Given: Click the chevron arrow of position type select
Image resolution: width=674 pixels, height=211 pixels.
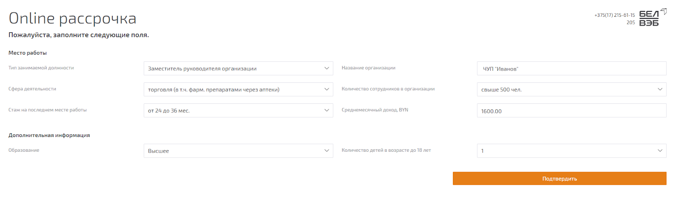Looking at the screenshot, I should point(326,68).
